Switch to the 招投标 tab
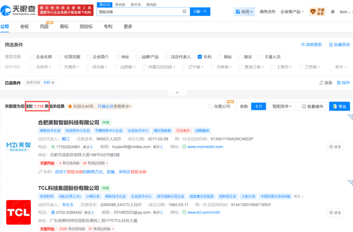 pos(86,26)
